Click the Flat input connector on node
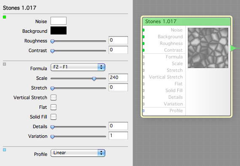 (x=144, y=84)
